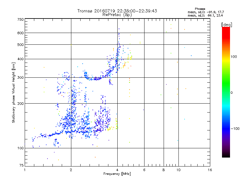The width and height of the screenshot is (247, 185).
Task: Click the '2' x-axis tick label
Action: click(x=71, y=170)
